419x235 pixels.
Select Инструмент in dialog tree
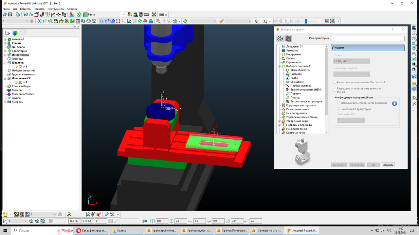(x=293, y=55)
